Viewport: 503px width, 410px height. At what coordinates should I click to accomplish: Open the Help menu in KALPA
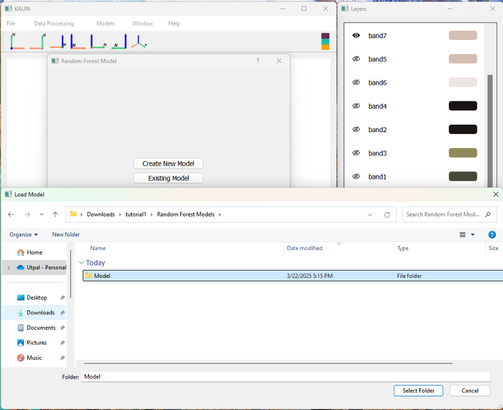click(x=174, y=23)
